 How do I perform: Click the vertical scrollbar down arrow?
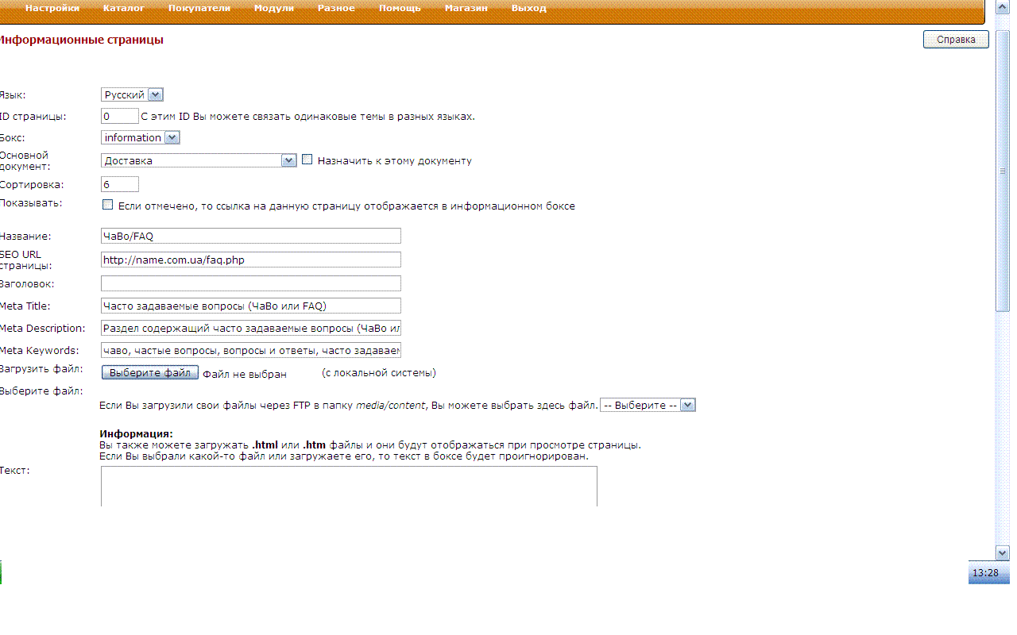point(1002,552)
